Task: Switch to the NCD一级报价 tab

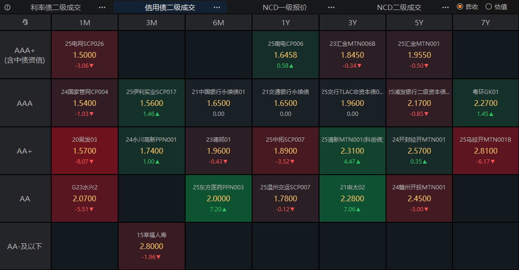Action: [x=285, y=7]
